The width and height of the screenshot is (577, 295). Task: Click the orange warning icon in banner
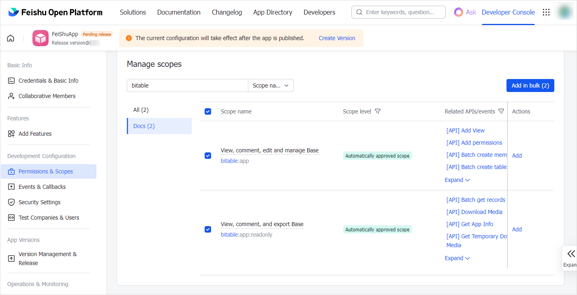(x=129, y=38)
